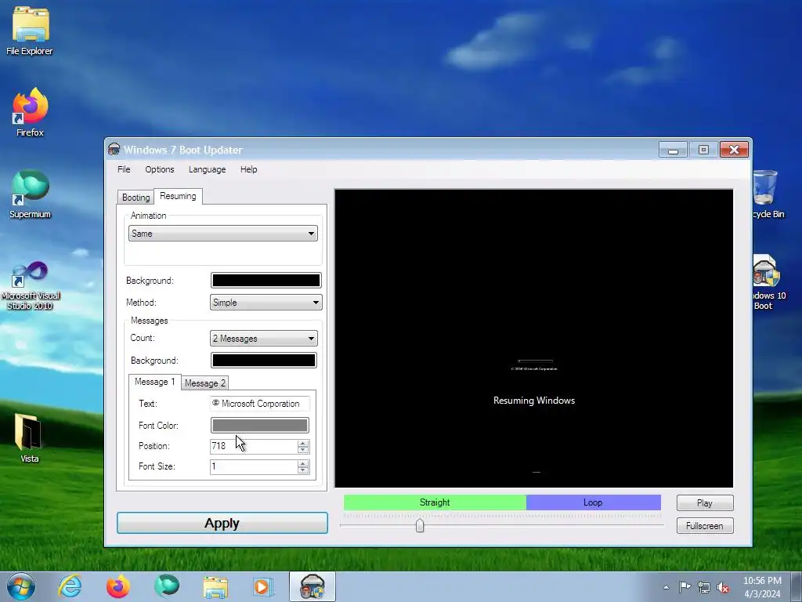Click muted volume tray icon

723,587
